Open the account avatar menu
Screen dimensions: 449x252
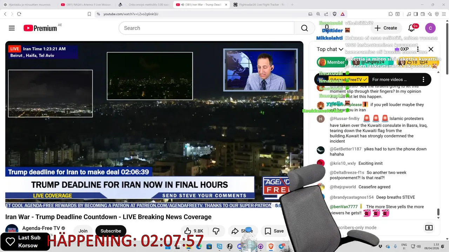coord(430,28)
